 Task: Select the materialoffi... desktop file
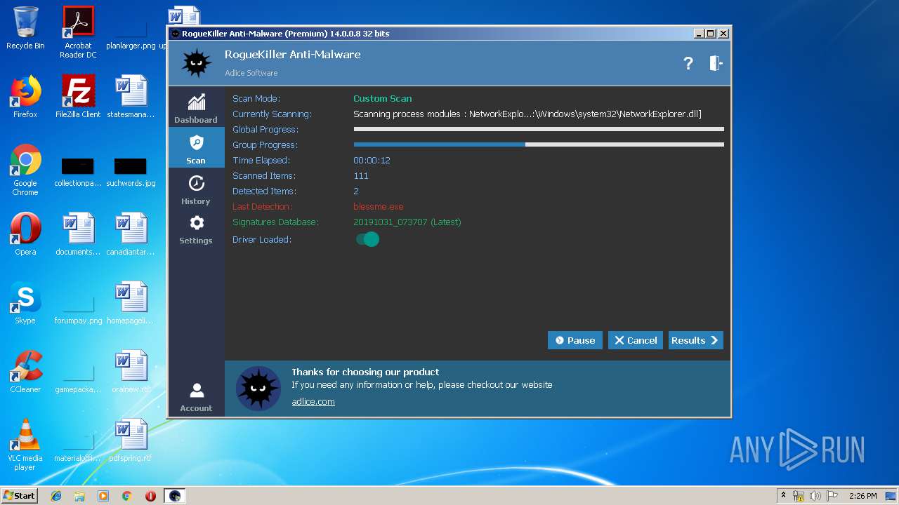[x=78, y=449]
